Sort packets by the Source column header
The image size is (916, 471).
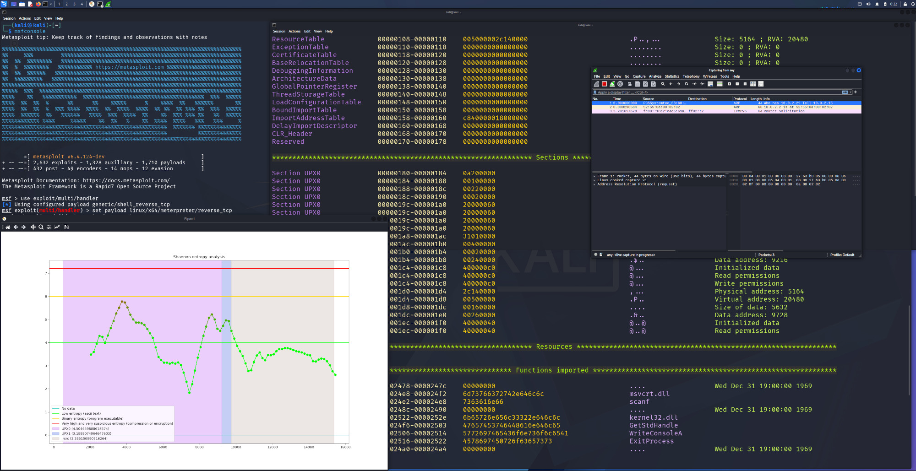664,99
